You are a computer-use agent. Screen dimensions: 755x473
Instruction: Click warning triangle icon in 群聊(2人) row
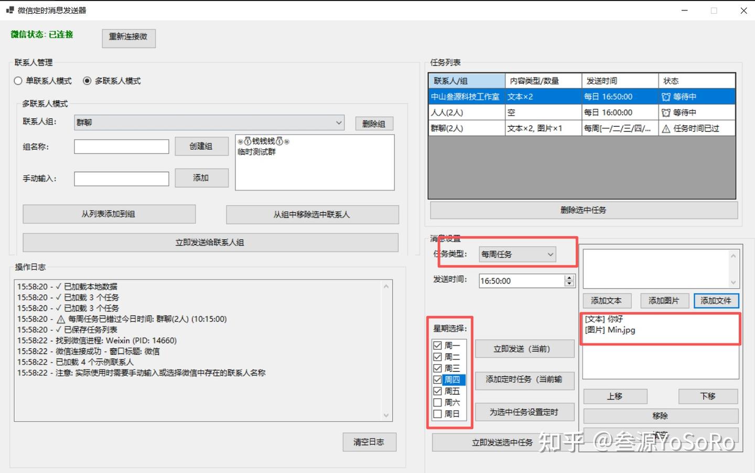pyautogui.click(x=666, y=128)
